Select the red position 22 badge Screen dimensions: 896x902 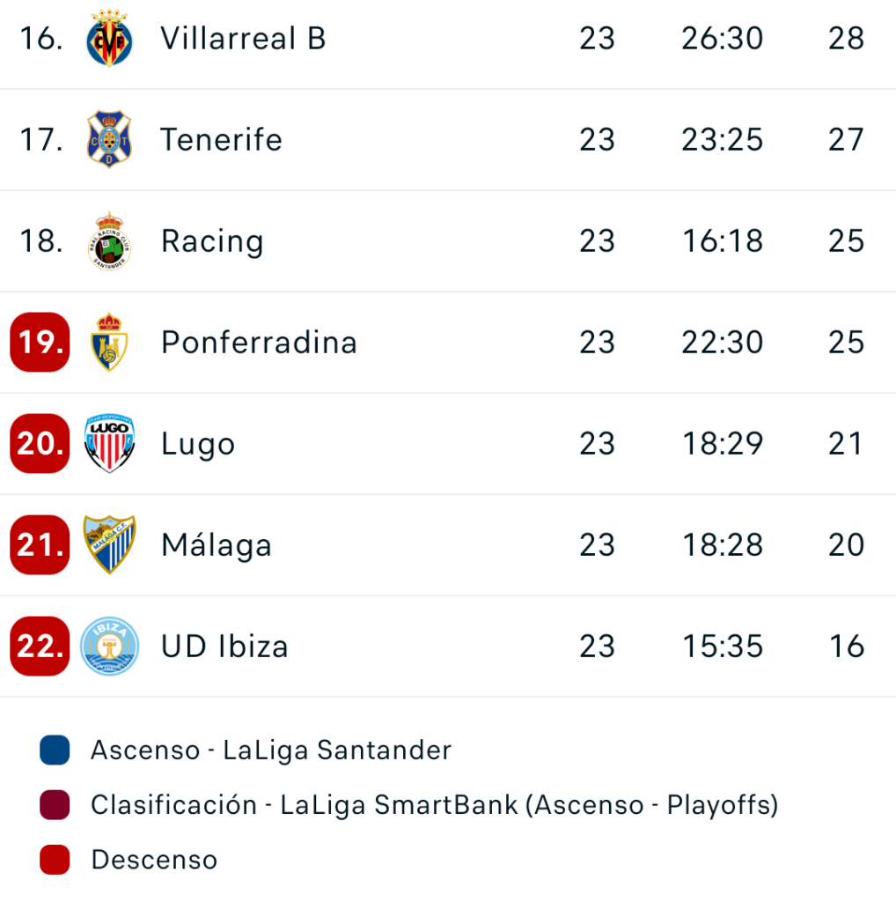pos(40,646)
